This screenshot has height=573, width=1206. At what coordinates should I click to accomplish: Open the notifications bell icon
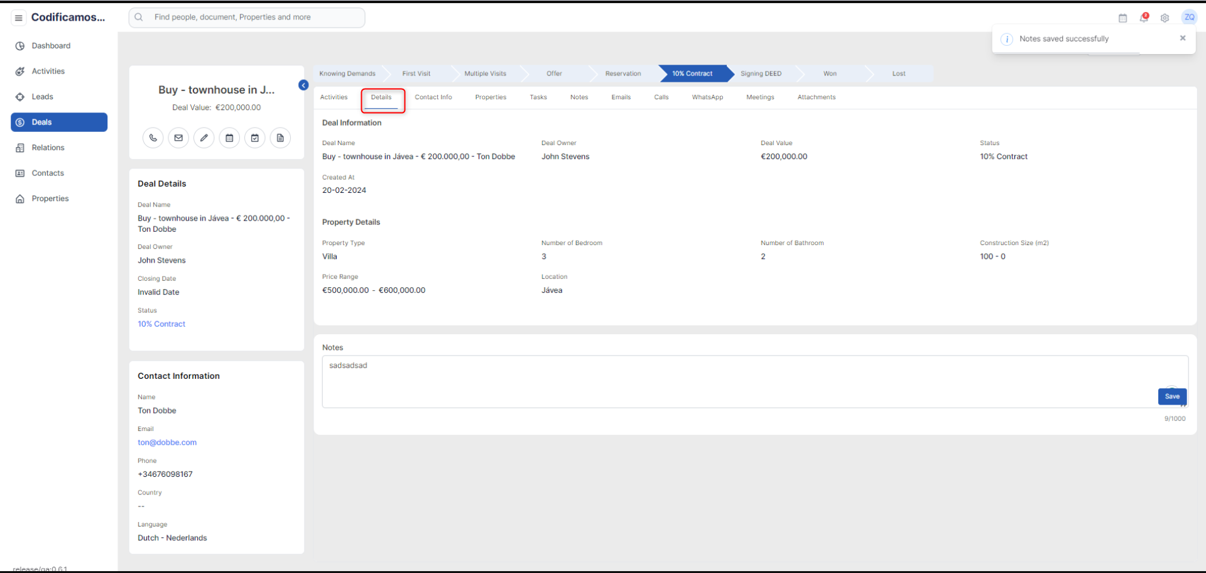(x=1144, y=18)
